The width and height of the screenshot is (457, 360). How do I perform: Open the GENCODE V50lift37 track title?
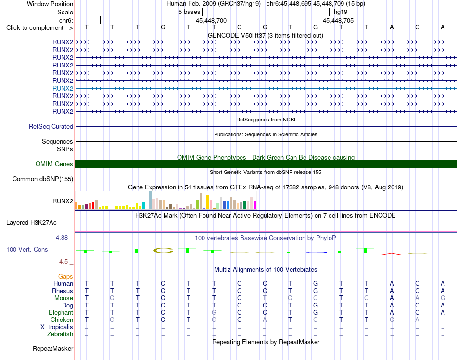click(266, 35)
